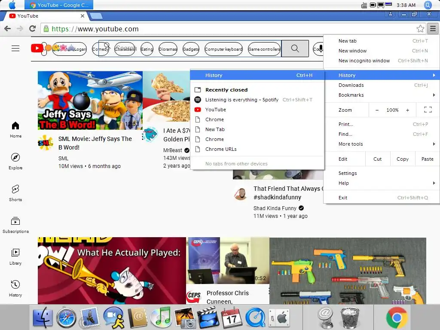Open iMovie clapperboard in dock
This screenshot has height=330, width=440.
[x=208, y=318]
